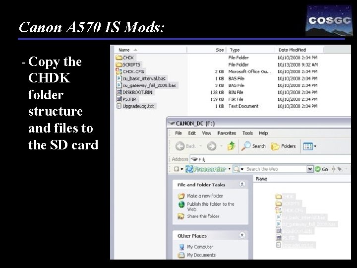The width and height of the screenshot is (357, 268).
Task: Open Help menu in CANON_DC window
Action: 263,133
